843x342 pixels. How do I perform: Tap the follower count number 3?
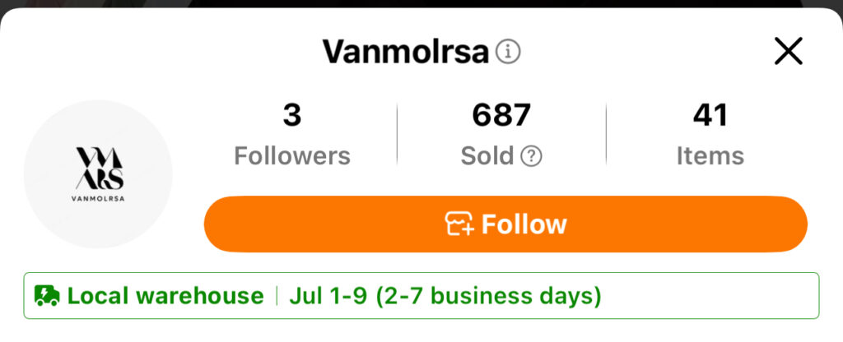292,116
